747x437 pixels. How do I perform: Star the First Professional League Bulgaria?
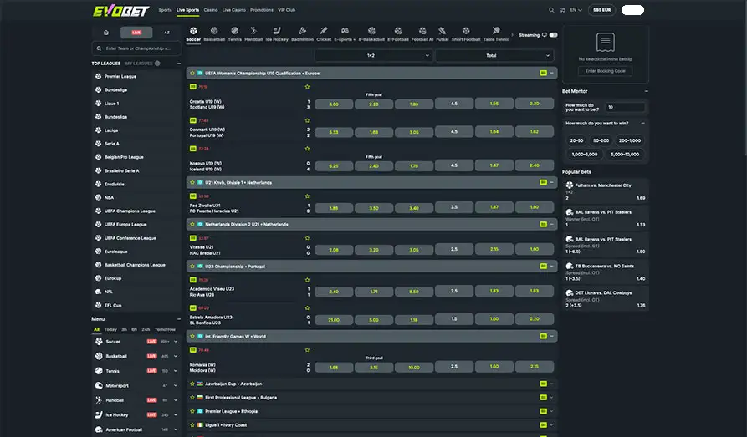click(192, 398)
